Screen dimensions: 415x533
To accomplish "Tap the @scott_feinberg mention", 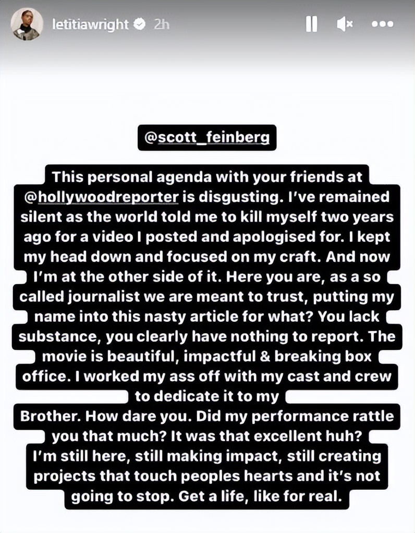I will tap(207, 139).
